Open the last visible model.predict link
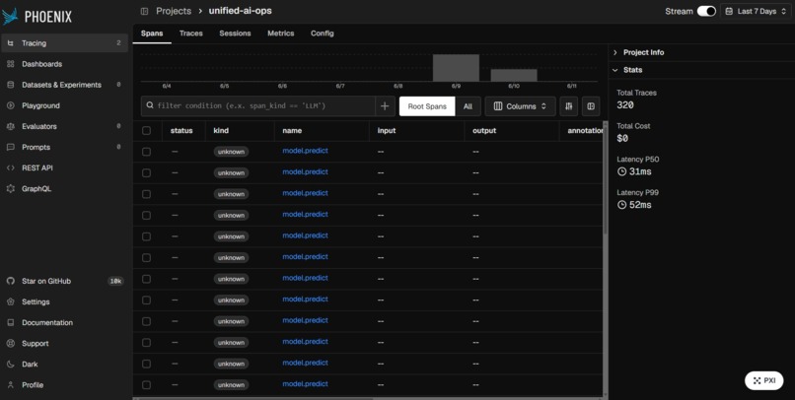Viewport: 795px width, 400px height. point(305,384)
